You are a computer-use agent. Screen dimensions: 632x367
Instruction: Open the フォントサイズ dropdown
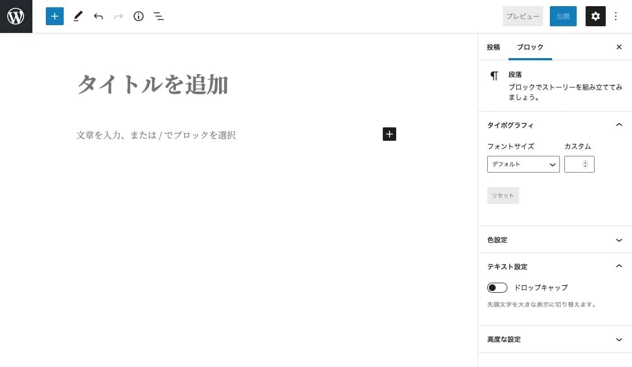coord(523,164)
